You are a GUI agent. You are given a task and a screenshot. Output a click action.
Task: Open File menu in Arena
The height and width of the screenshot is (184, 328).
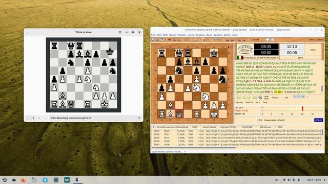(x=153, y=35)
